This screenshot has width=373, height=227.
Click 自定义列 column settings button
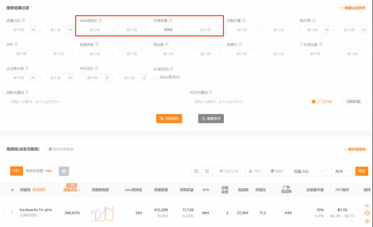tap(229, 171)
